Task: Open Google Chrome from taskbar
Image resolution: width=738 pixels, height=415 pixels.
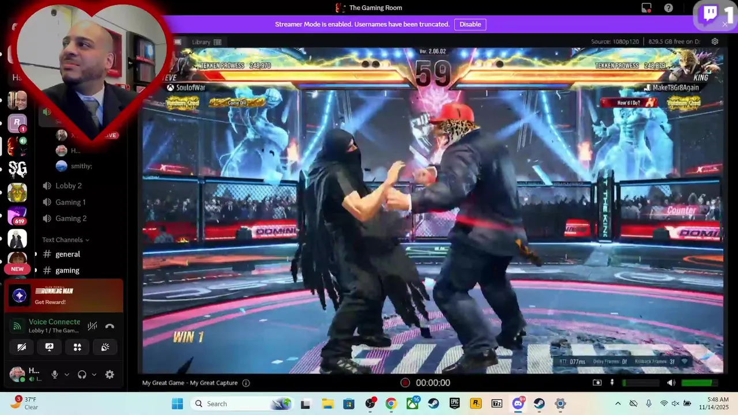Action: tap(391, 403)
